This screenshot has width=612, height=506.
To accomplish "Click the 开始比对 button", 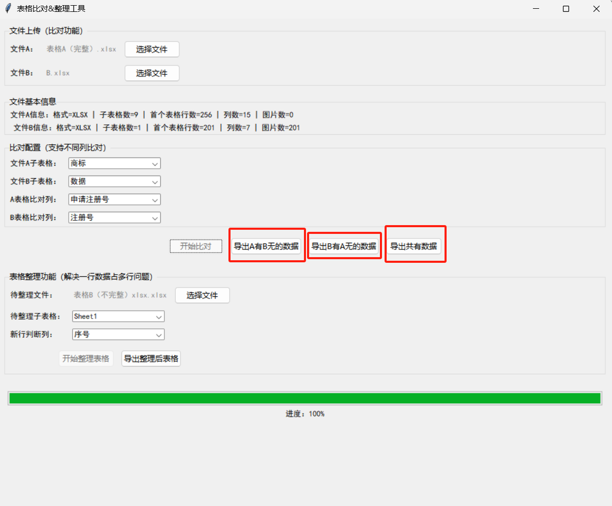I will (196, 246).
